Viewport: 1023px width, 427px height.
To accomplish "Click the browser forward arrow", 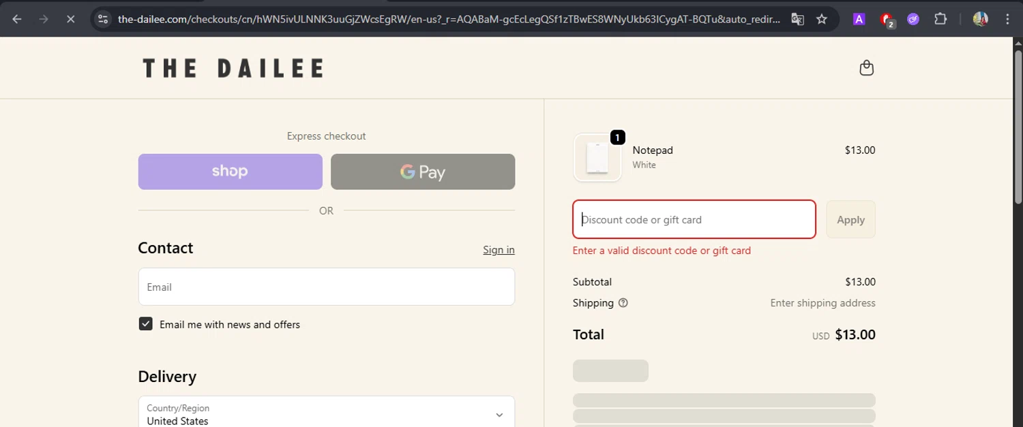I will (x=44, y=19).
